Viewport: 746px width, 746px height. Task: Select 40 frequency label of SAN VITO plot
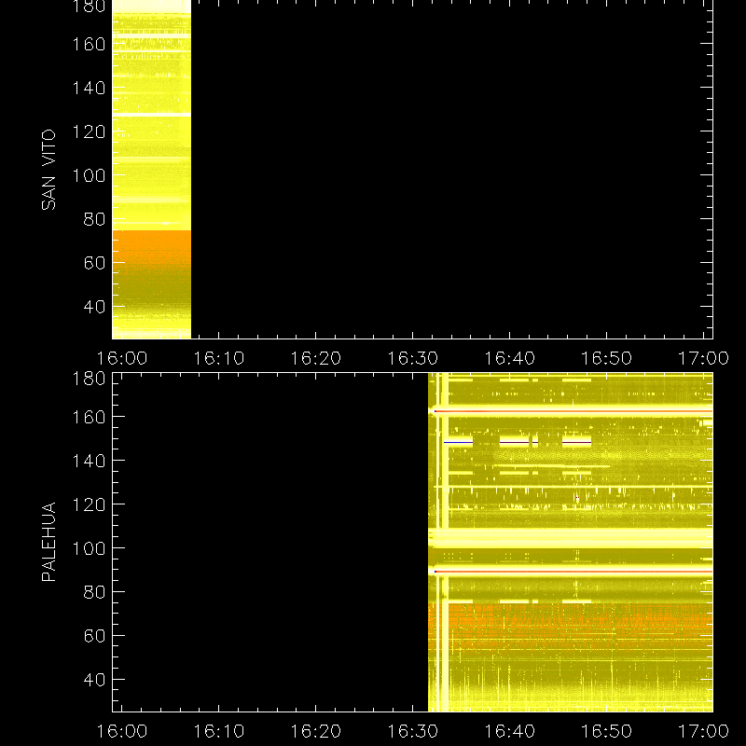(x=94, y=307)
